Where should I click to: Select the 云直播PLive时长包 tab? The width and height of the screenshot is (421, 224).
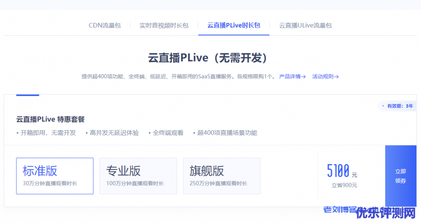point(234,25)
